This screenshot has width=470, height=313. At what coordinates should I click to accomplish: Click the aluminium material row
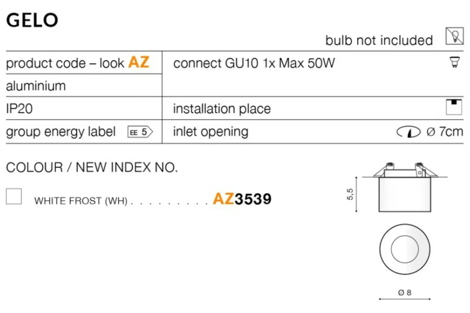pos(36,86)
